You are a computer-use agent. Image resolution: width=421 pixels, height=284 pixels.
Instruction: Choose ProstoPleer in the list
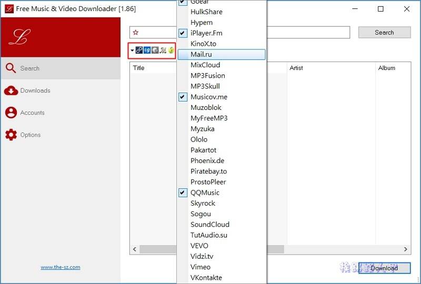click(222, 182)
